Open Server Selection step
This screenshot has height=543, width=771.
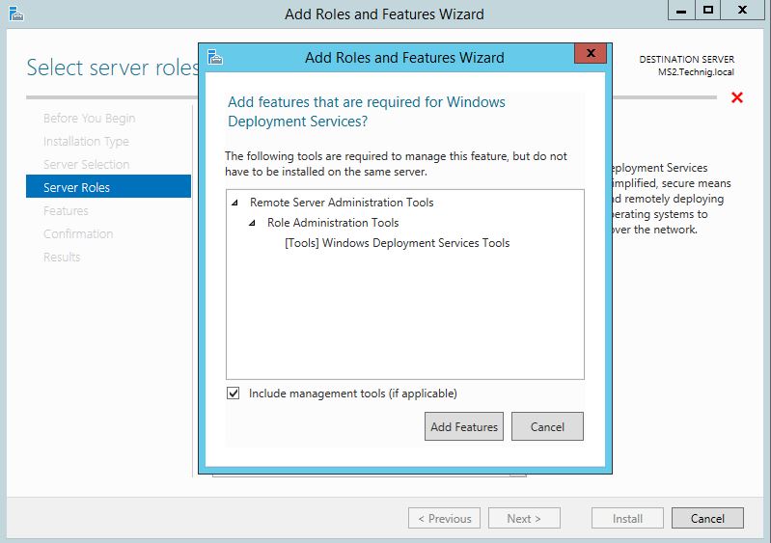click(x=87, y=165)
